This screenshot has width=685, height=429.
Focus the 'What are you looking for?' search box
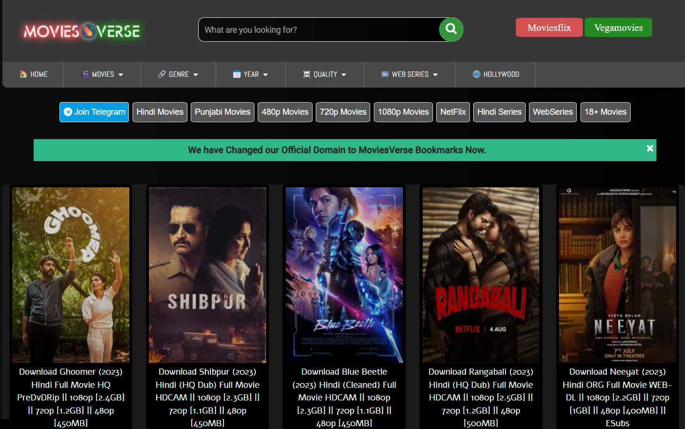319,30
